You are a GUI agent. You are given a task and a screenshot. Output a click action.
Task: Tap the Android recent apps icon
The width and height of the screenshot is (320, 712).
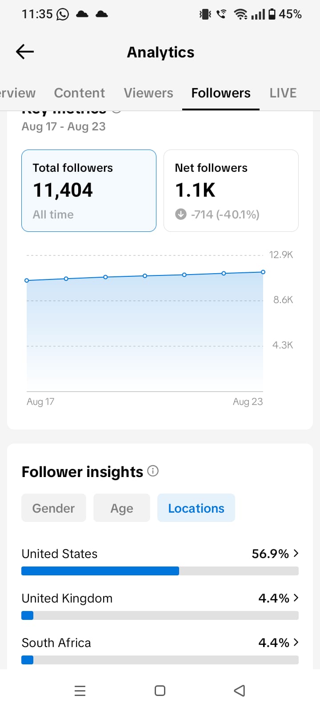point(80,691)
